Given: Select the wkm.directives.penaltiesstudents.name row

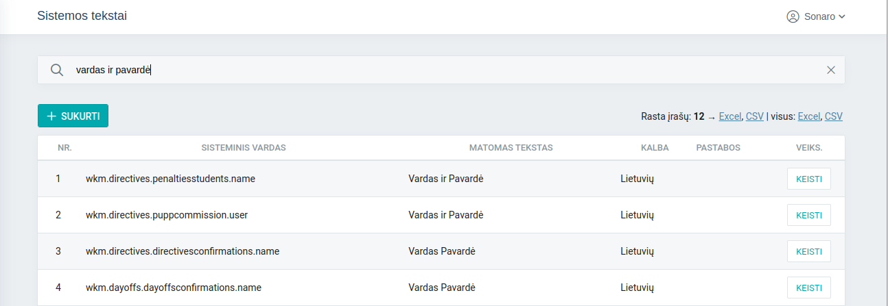Looking at the screenshot, I should (x=170, y=179).
